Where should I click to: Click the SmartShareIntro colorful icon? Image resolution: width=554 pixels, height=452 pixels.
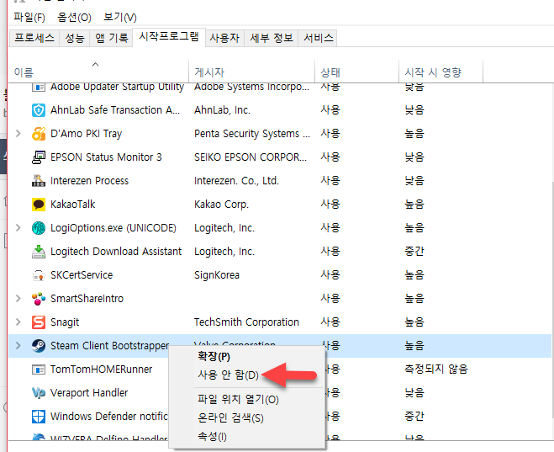[39, 299]
